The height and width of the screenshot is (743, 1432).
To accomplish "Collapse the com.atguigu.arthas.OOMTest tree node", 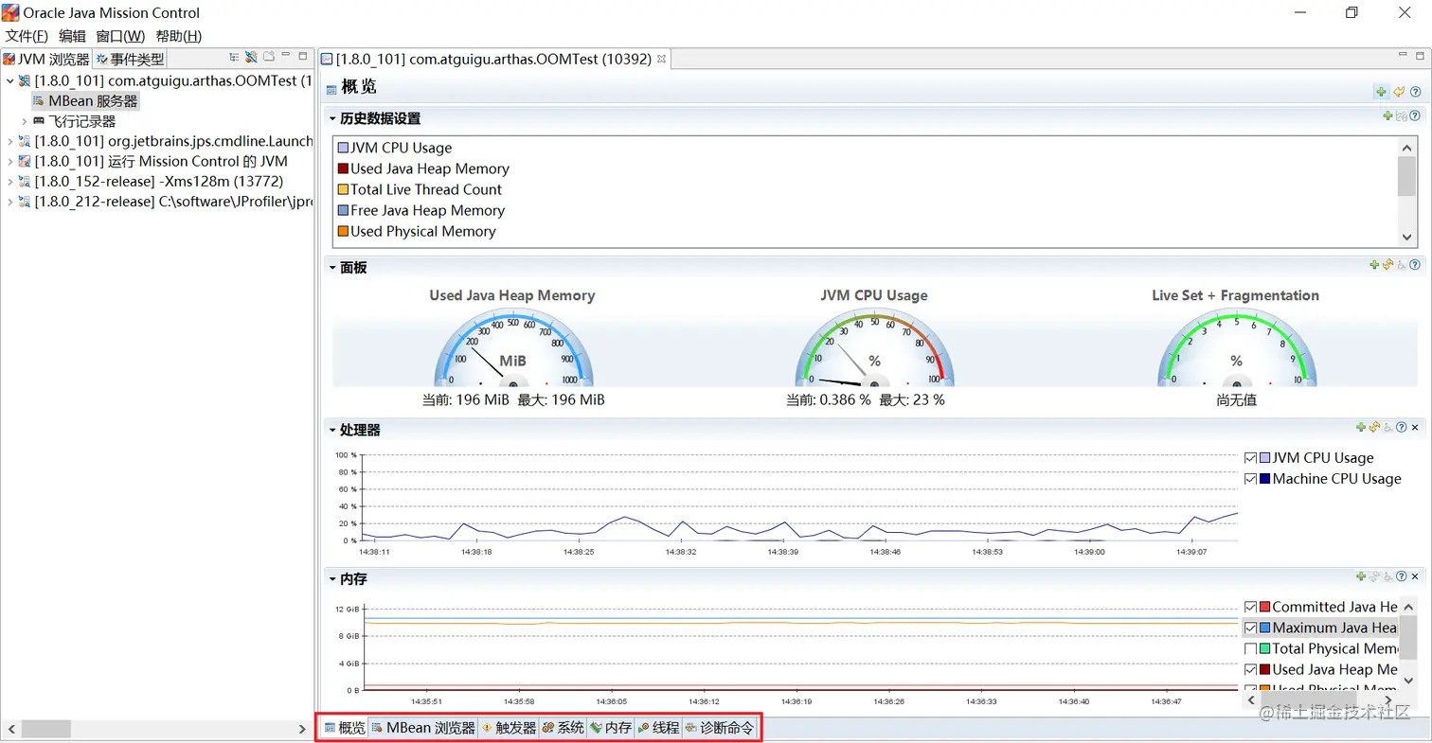I will click(x=10, y=80).
